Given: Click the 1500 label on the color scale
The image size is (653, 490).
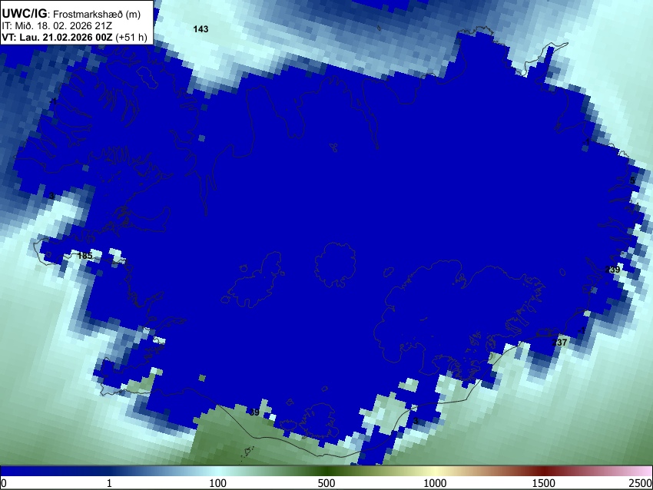Looking at the screenshot, I should (544, 483).
